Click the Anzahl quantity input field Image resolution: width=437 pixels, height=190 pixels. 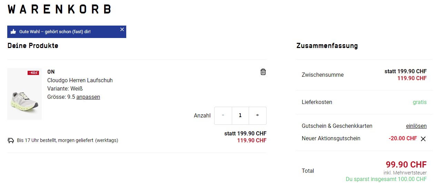coord(240,115)
